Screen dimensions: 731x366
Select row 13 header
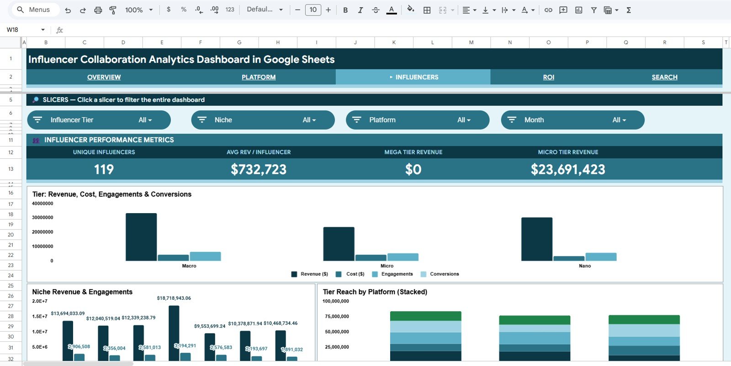tap(11, 169)
